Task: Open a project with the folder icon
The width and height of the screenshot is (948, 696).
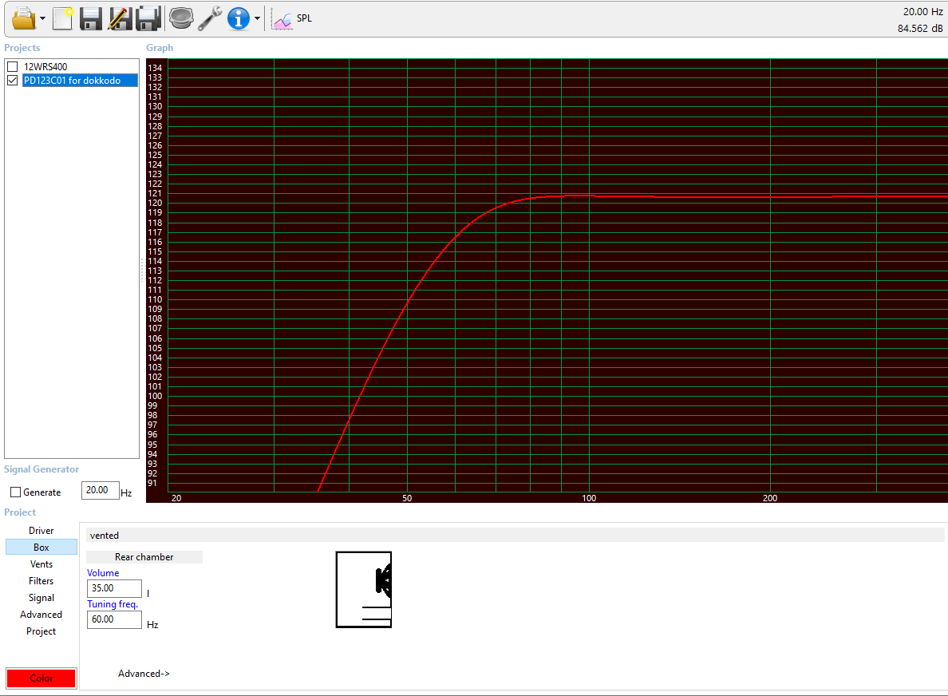Action: click(24, 18)
